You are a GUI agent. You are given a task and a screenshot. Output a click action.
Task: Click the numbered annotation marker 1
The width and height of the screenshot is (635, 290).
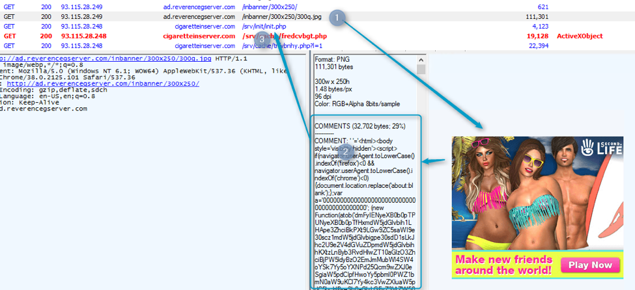pos(336,18)
